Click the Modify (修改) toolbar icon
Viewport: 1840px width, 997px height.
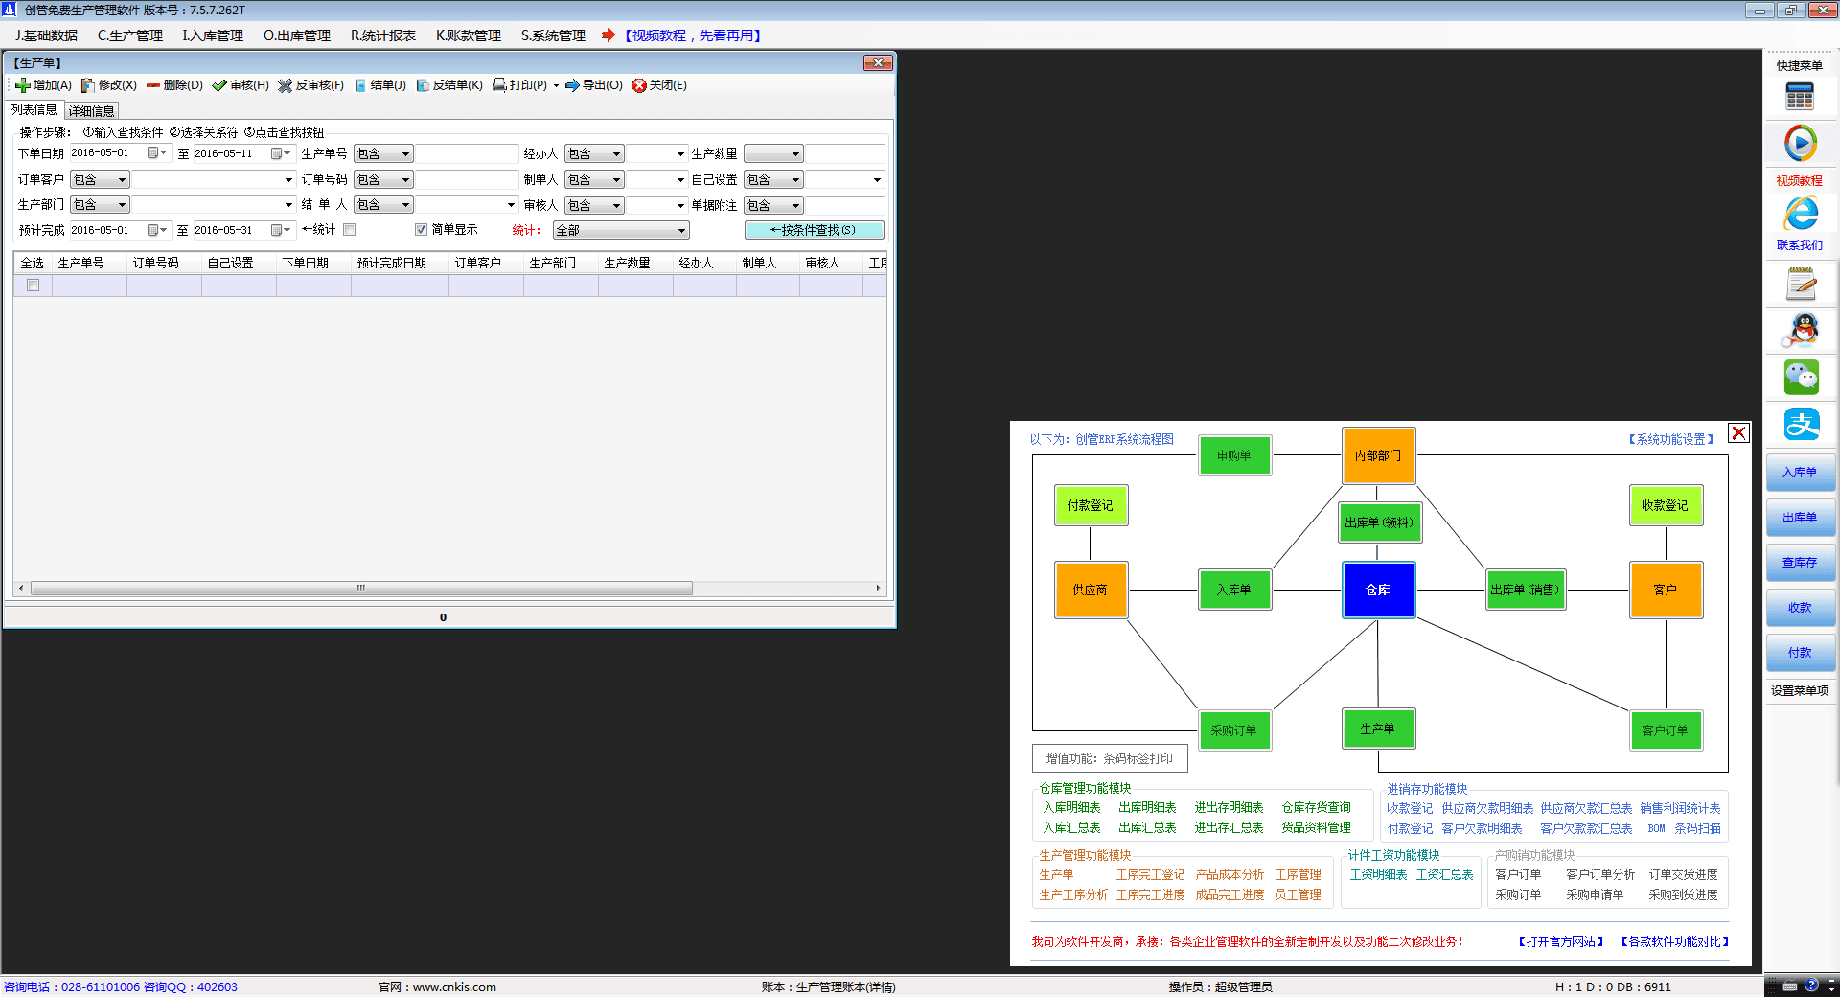click(x=88, y=85)
